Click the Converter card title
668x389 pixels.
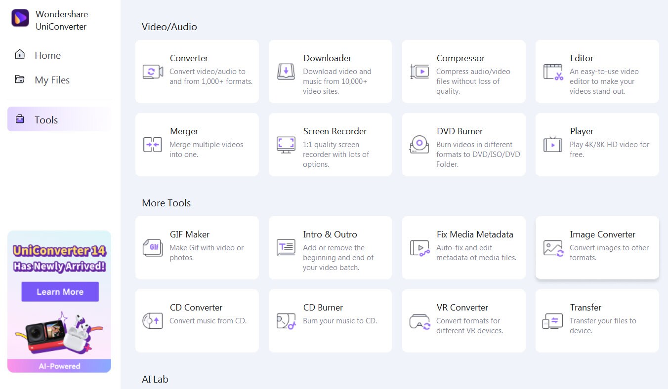pyautogui.click(x=189, y=58)
